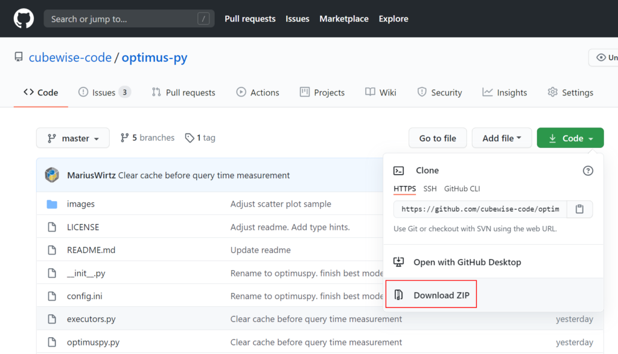This screenshot has height=354, width=618.
Task: Click the Clone help question mark icon
Action: (x=587, y=171)
